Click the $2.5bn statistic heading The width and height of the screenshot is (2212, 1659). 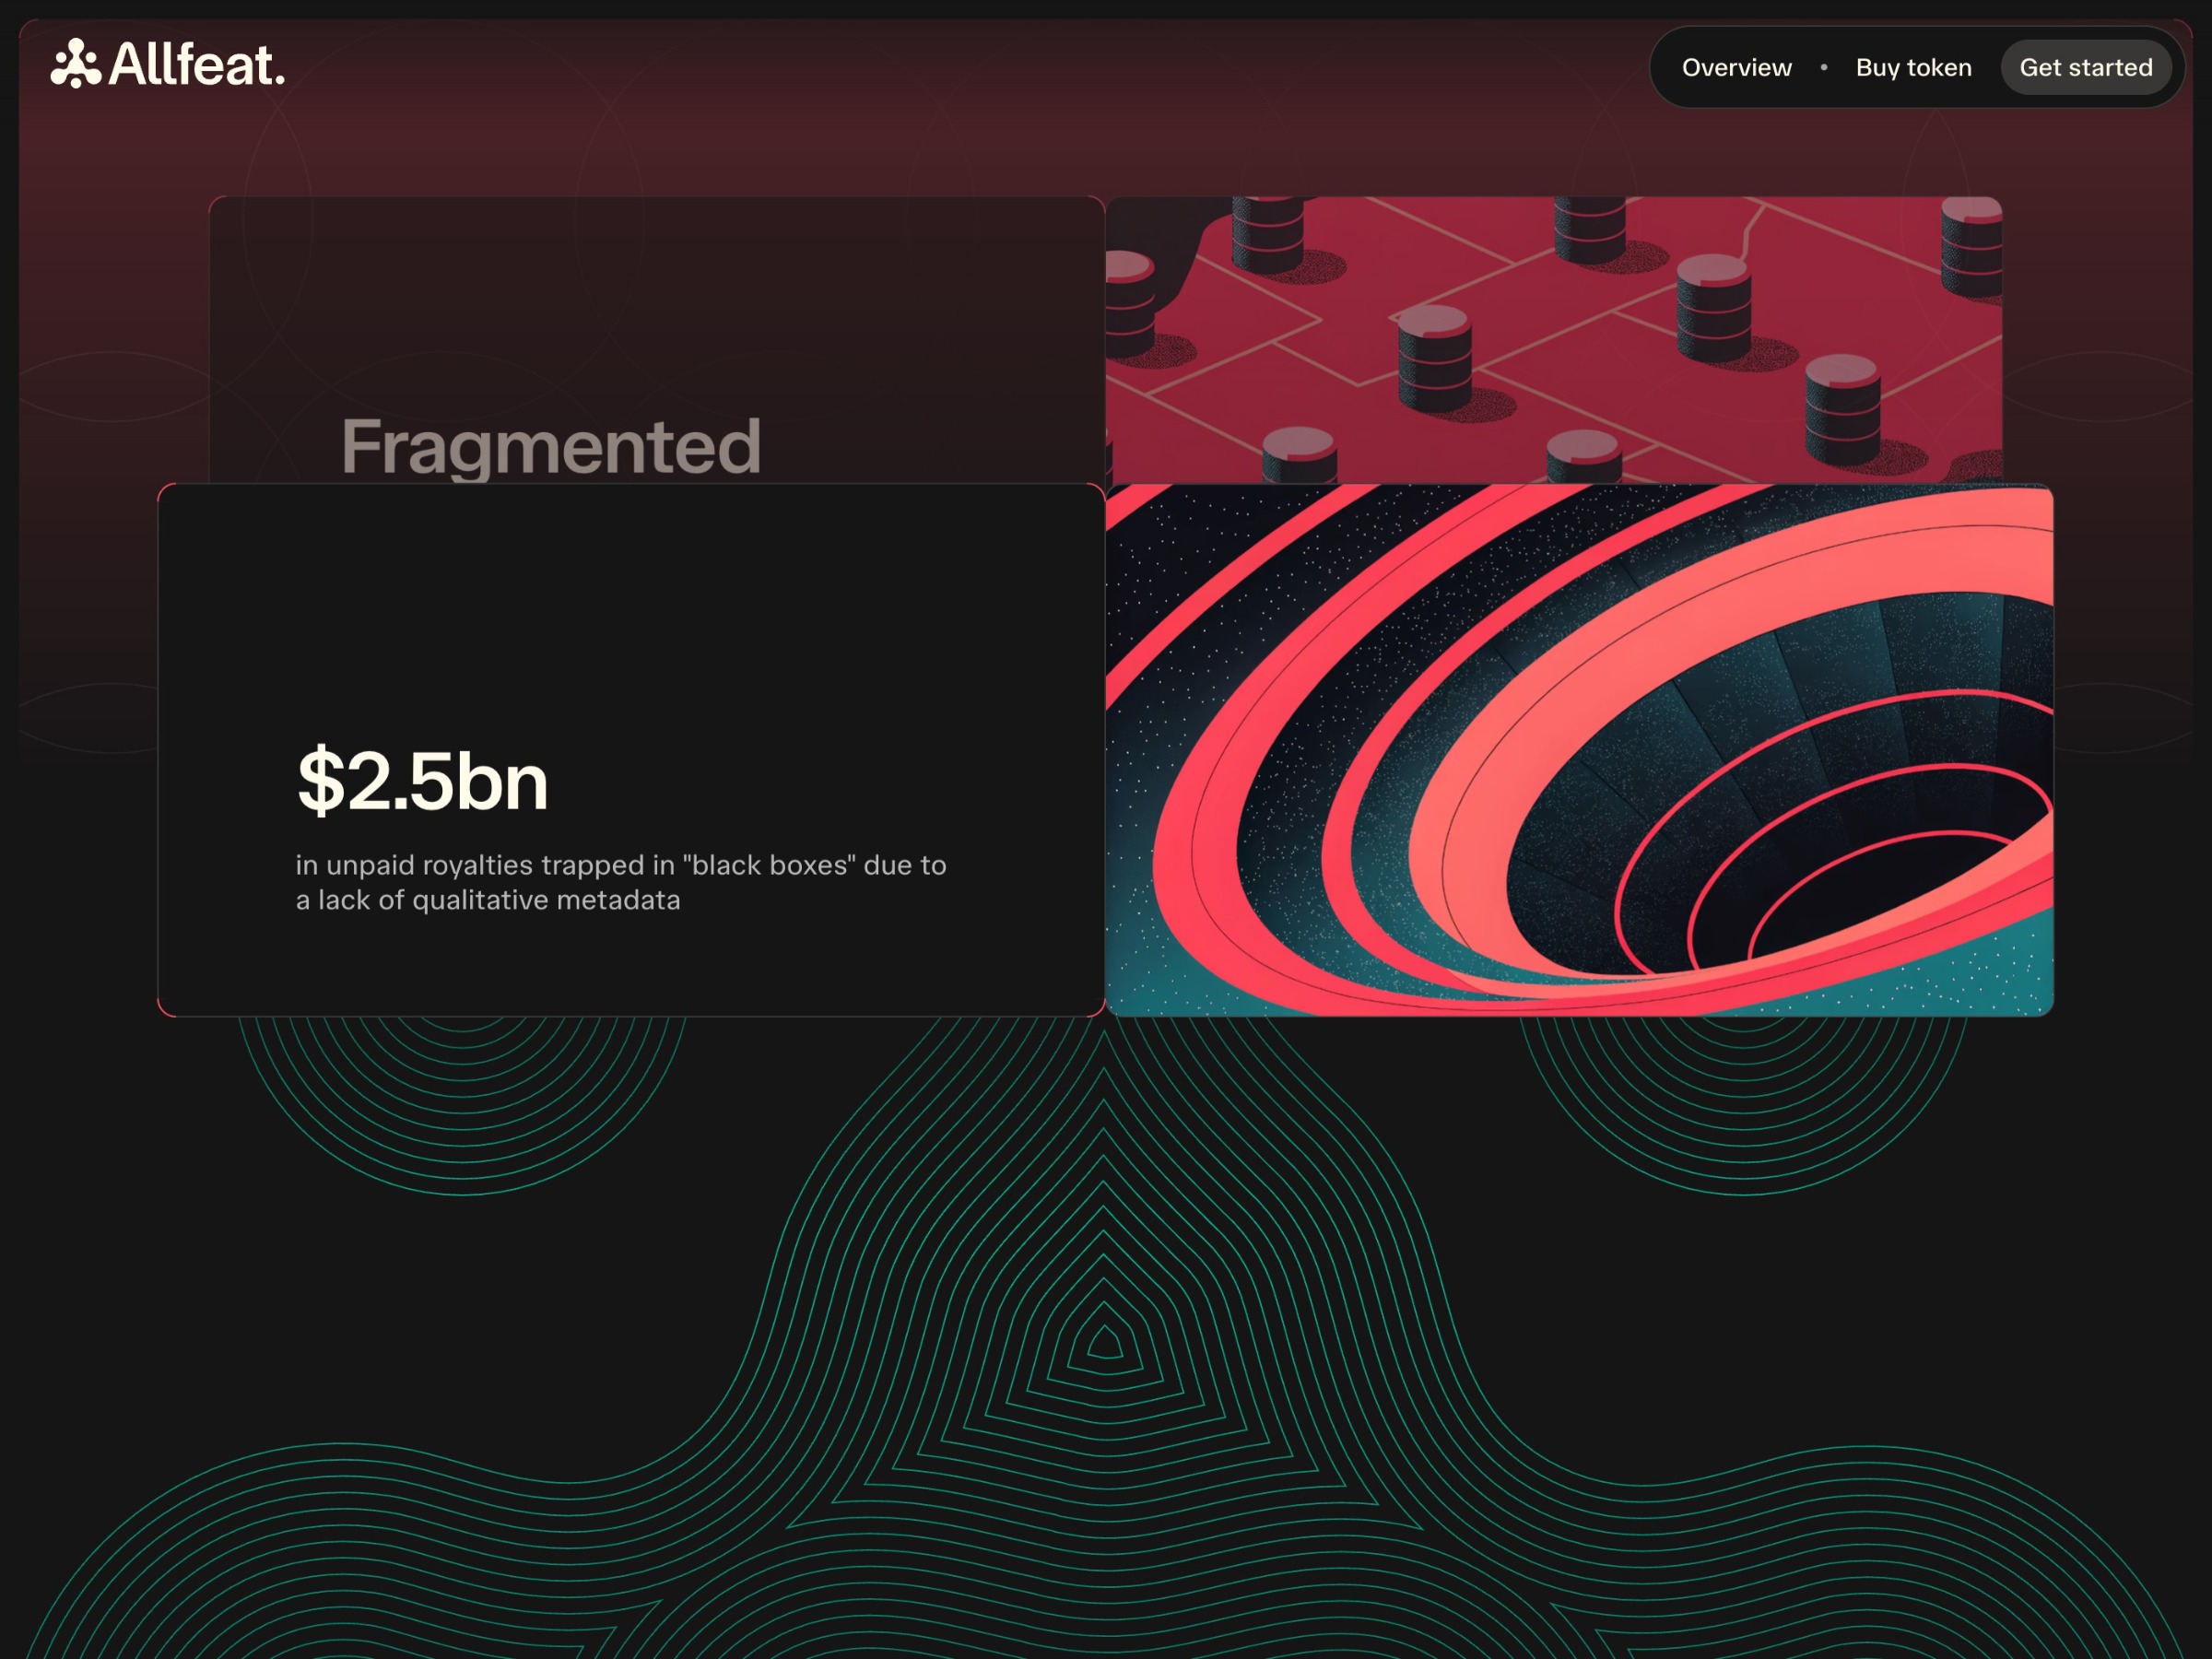click(422, 780)
